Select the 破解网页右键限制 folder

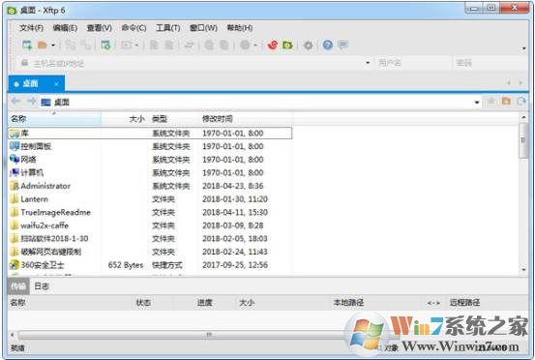(150, 252)
